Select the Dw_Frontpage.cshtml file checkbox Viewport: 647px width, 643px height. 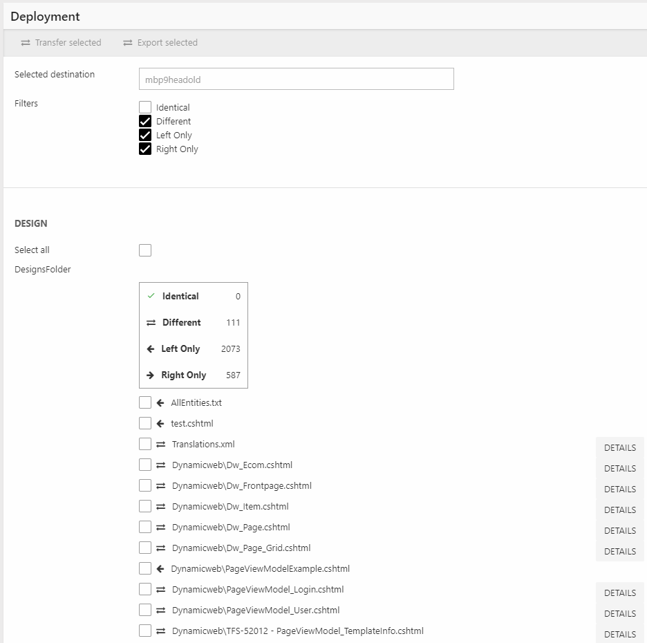coord(145,485)
